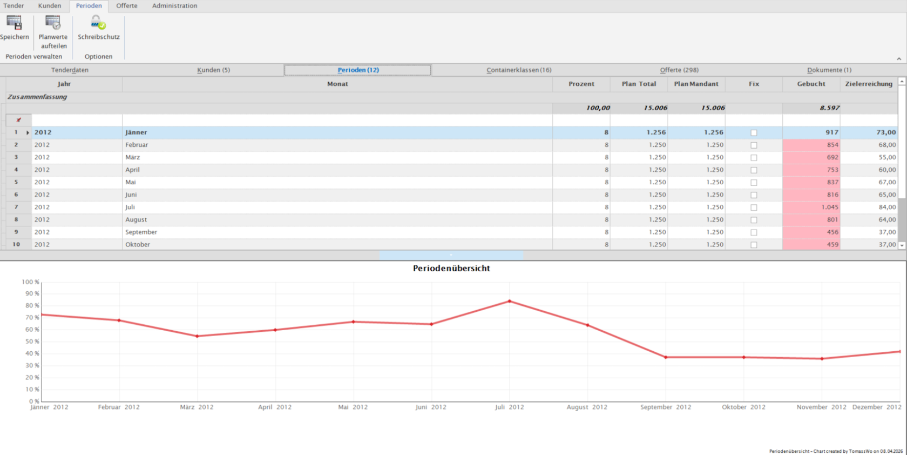Sort by the Zielerreichung column header

[868, 84]
